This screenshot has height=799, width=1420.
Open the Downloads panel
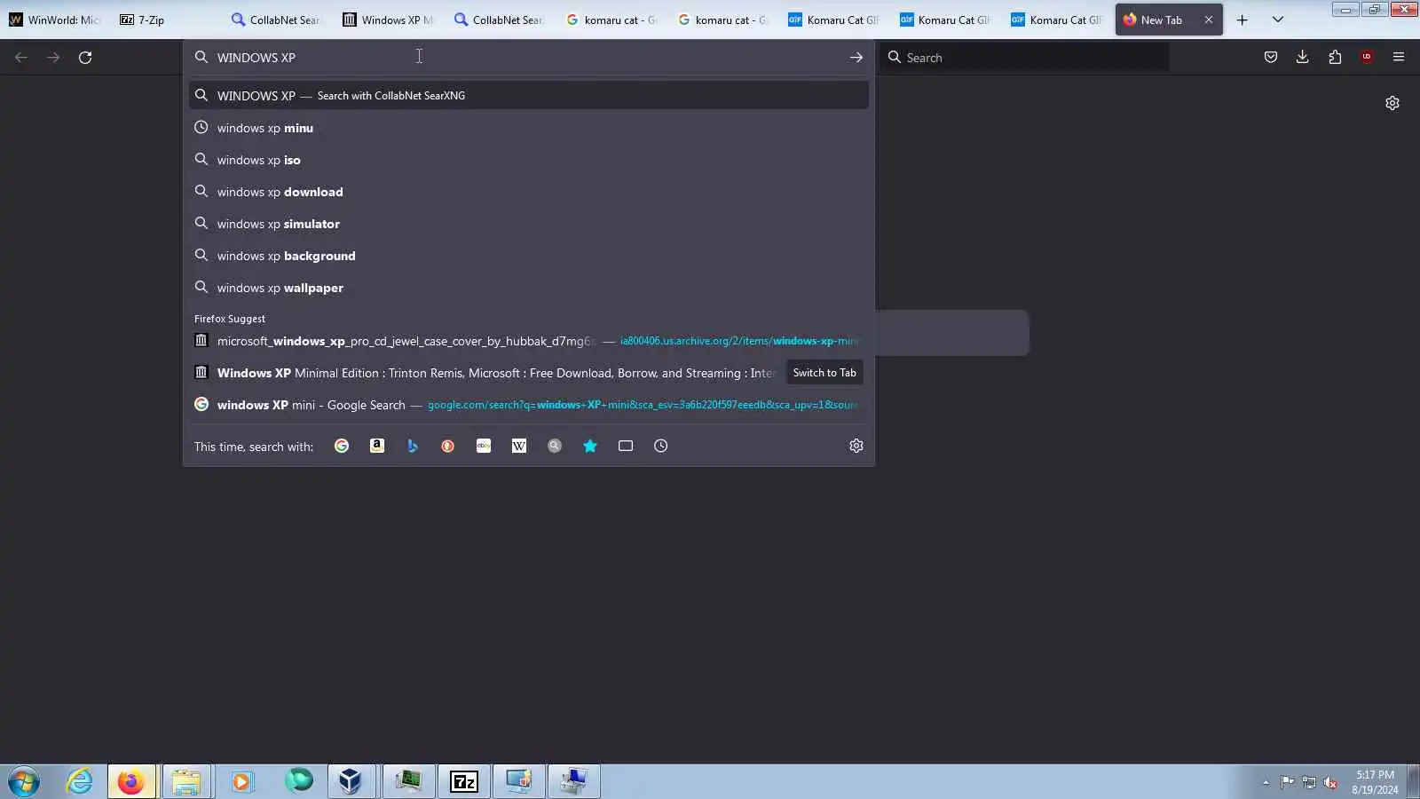pyautogui.click(x=1303, y=58)
